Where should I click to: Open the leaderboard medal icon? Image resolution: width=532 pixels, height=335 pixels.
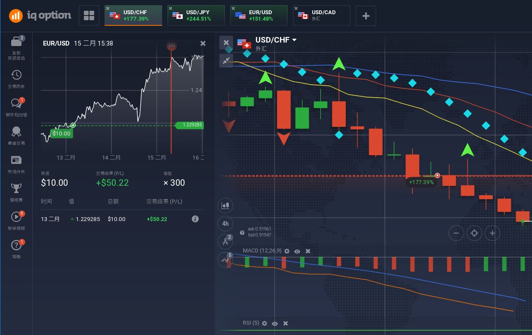[16, 132]
